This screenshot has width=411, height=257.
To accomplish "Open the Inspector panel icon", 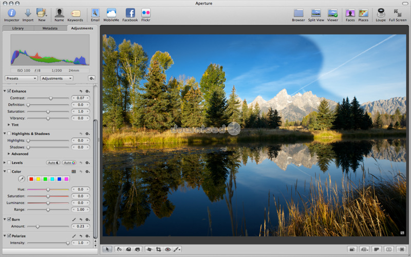I will coord(11,13).
